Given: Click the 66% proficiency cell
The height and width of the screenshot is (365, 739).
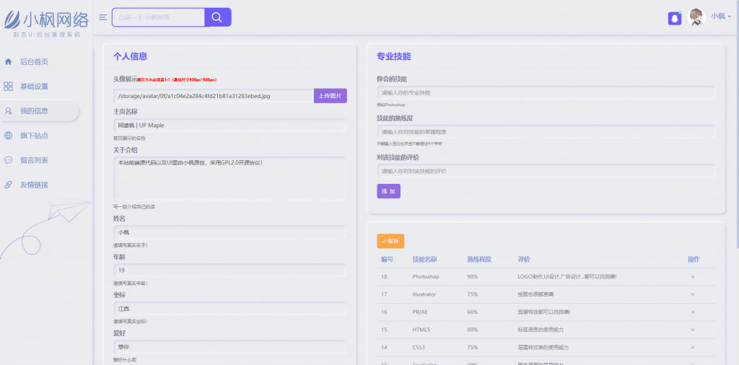Looking at the screenshot, I should coord(472,312).
